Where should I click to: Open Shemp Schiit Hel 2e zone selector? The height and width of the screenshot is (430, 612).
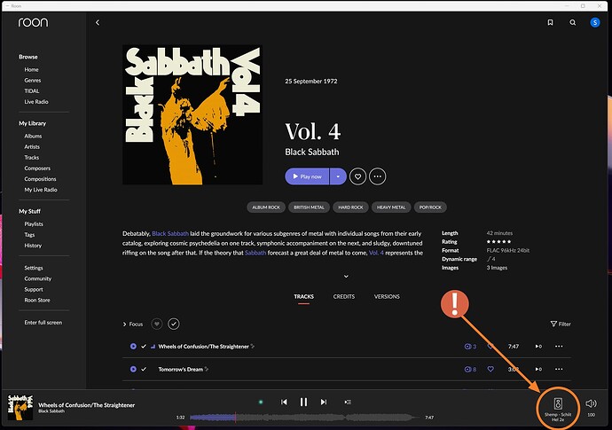pyautogui.click(x=558, y=408)
